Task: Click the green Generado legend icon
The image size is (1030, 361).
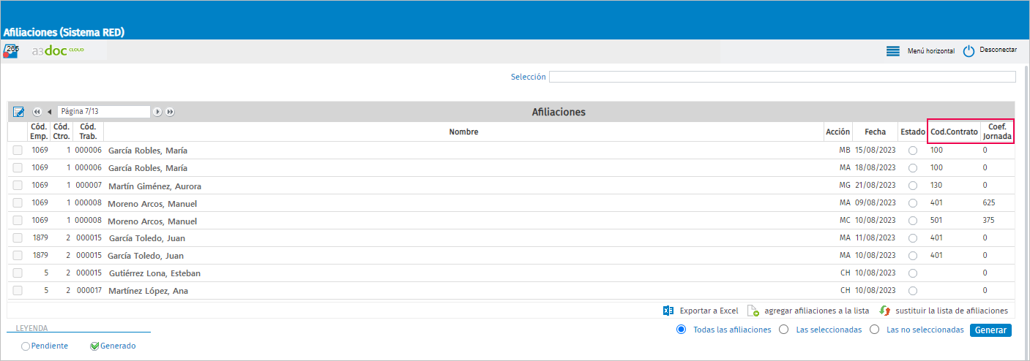Action: pyautogui.click(x=94, y=346)
